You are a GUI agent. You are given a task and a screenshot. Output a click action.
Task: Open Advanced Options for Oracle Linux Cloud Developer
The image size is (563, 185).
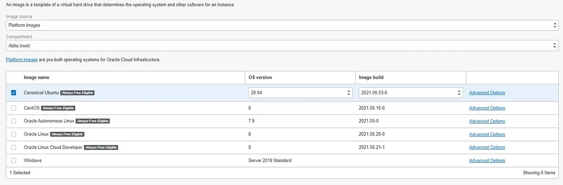[x=487, y=147]
